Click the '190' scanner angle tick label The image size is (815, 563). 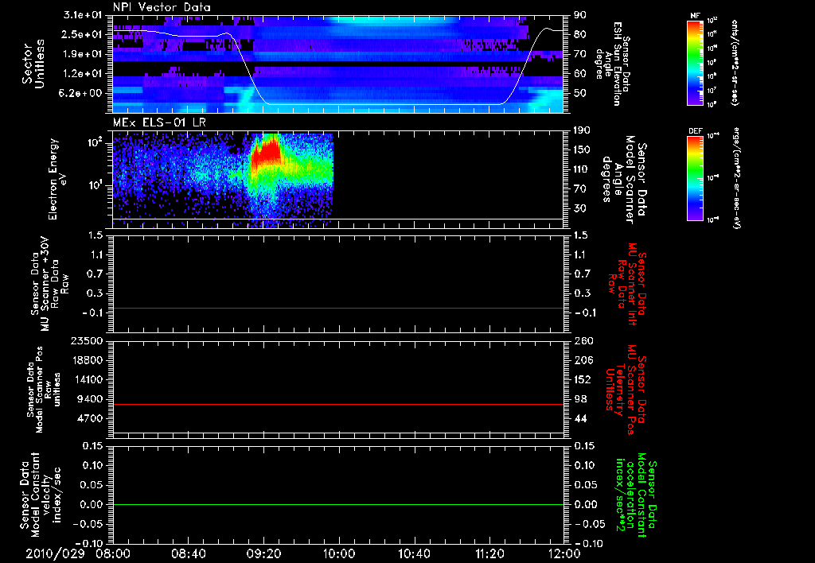(x=582, y=130)
